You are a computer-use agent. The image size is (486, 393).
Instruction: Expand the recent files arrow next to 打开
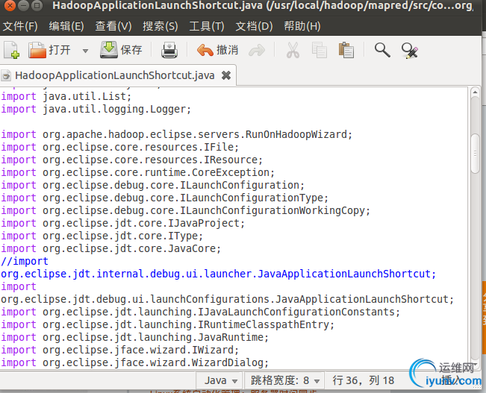click(85, 51)
